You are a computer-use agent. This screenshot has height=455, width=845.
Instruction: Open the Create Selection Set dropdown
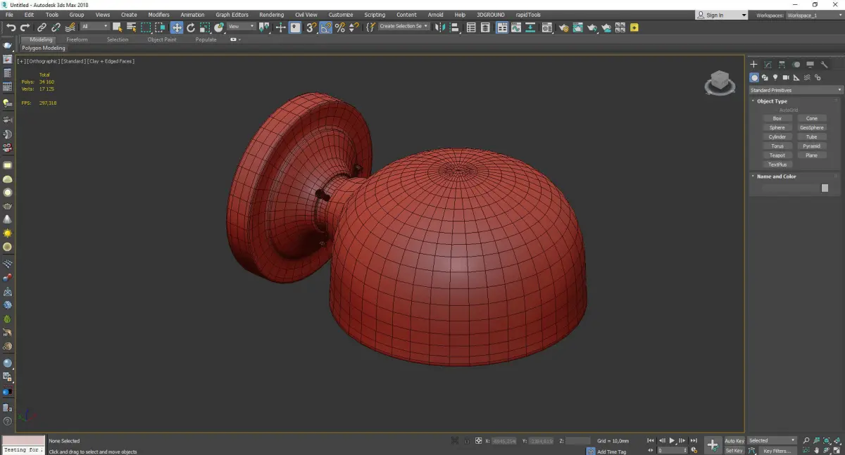(x=403, y=26)
